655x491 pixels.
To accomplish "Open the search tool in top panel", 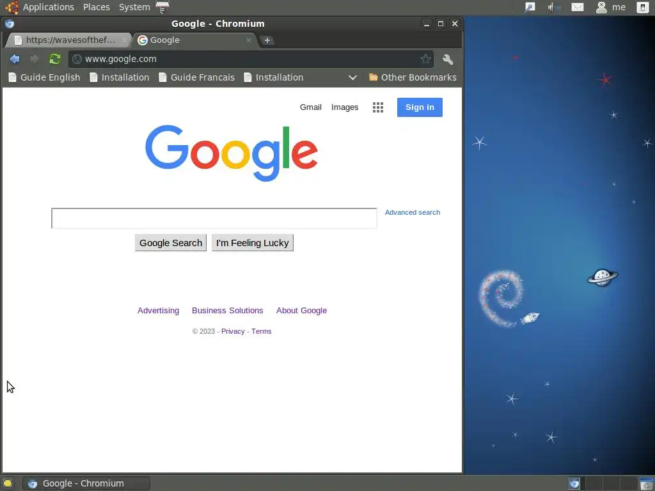I will [530, 7].
